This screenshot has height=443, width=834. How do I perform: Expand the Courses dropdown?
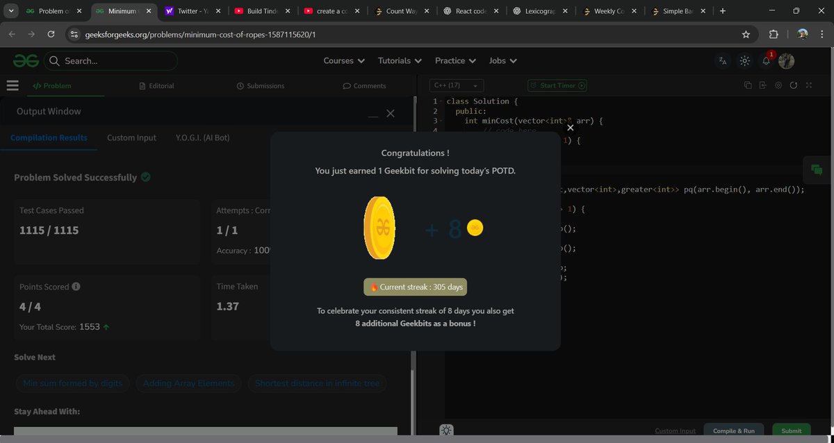[x=344, y=61]
